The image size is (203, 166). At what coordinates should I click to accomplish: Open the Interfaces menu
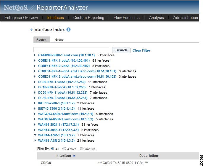[56, 17]
